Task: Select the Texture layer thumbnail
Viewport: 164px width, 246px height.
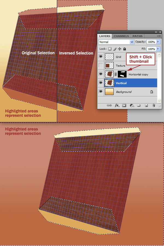Action: (109, 66)
